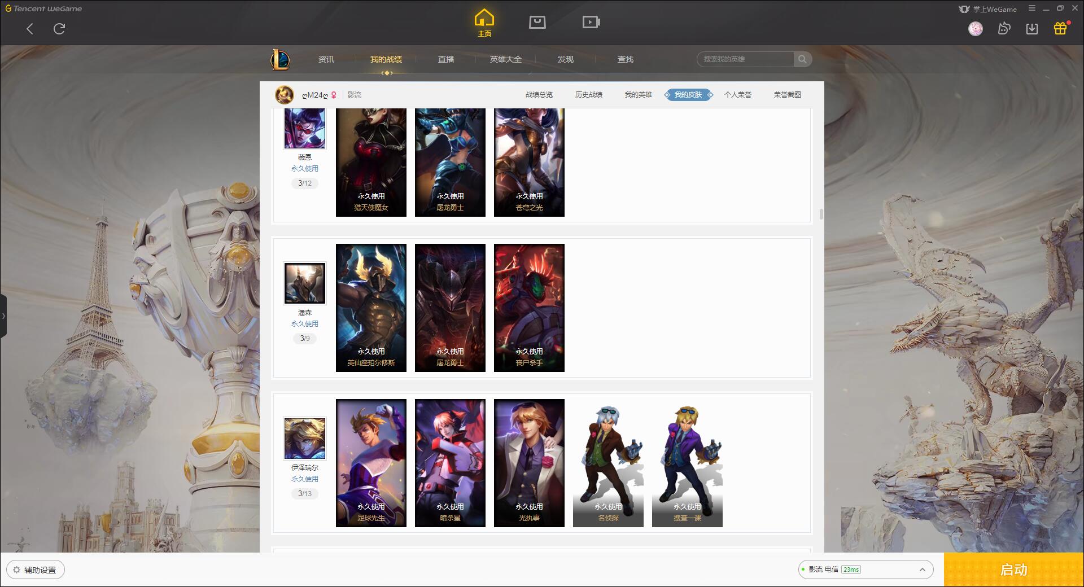Open the 发现 tab
The height and width of the screenshot is (587, 1084).
tap(566, 59)
